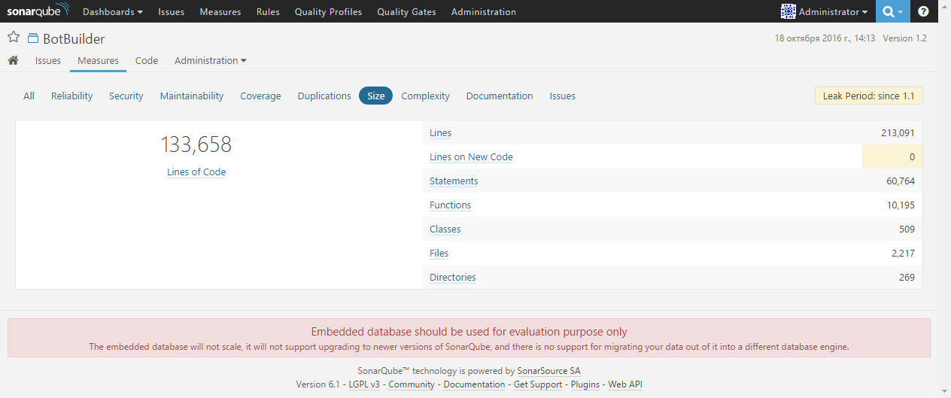Click the Version 1.2 label
Screen dimensions: 951x398
point(904,38)
